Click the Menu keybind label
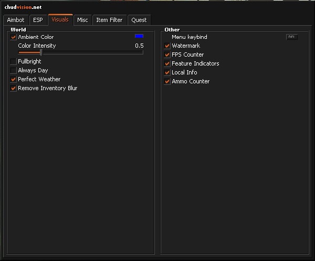The height and width of the screenshot is (261, 315). 189,37
